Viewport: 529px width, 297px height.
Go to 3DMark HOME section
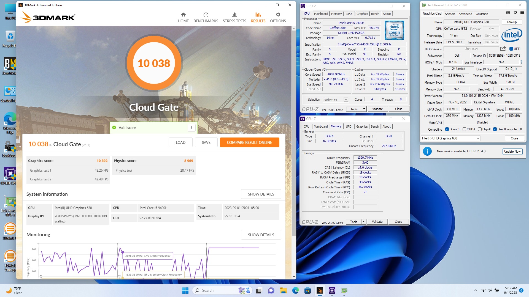coord(183,17)
